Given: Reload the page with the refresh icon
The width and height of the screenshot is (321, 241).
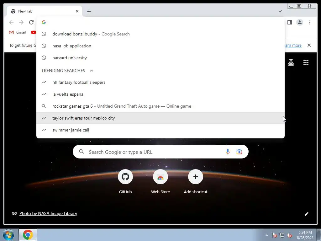Looking at the screenshot, I should (x=31, y=22).
